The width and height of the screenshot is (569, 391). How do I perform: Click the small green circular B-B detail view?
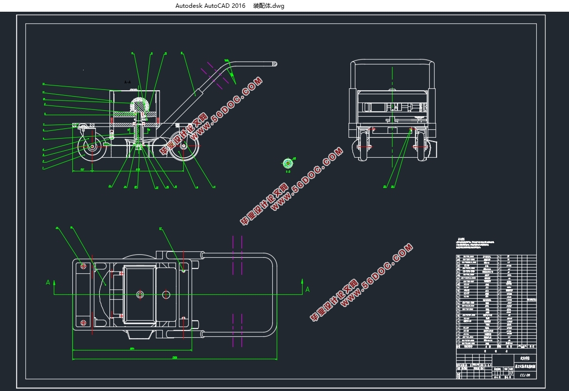tap(288, 163)
